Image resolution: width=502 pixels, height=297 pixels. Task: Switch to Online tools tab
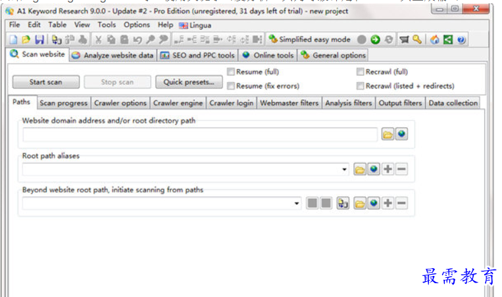point(268,55)
